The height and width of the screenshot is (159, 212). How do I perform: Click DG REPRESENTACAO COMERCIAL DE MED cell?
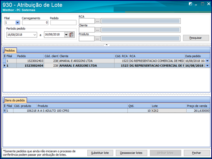pyautogui.click(x=156, y=61)
